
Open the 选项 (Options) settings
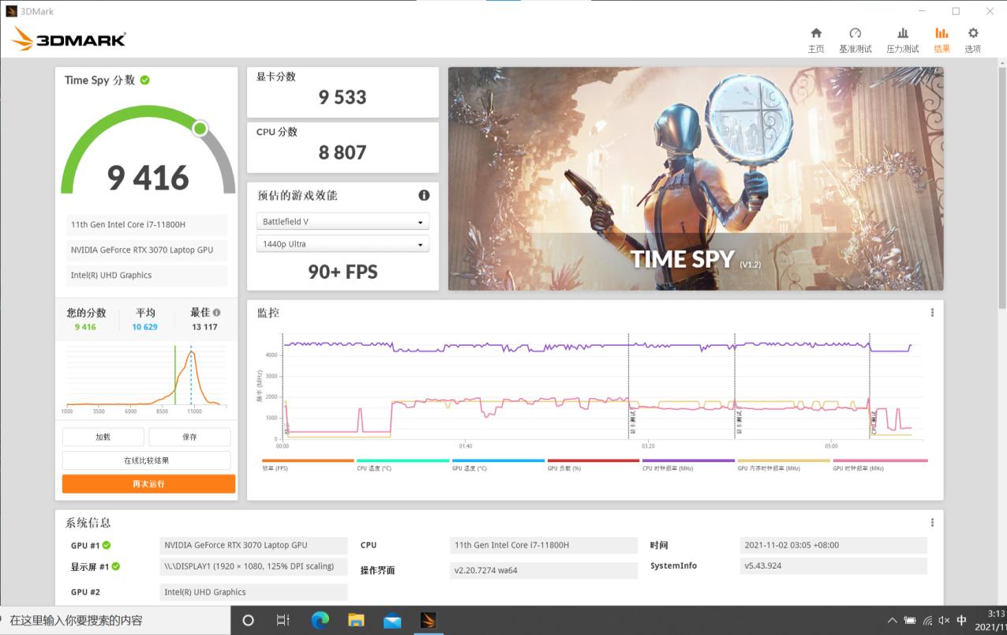click(x=971, y=38)
